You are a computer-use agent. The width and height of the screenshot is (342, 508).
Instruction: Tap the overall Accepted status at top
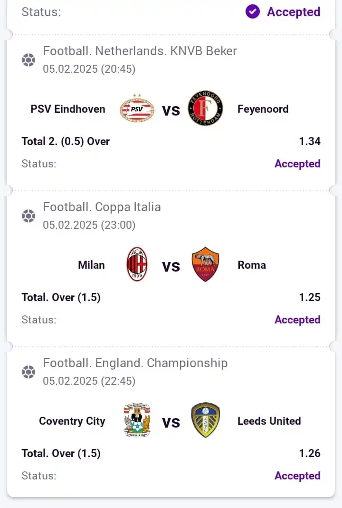tap(293, 12)
